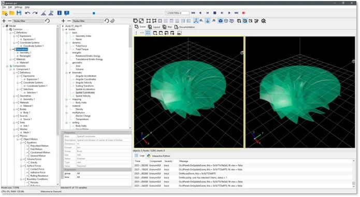Collapse the Components tree node
Image resolution: width=360 pixels, height=197 pixels.
[7, 66]
